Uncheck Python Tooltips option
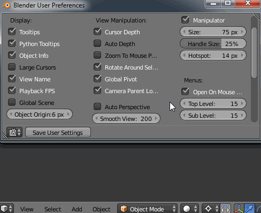Viewport: 261px width, 213px height. click(x=12, y=44)
